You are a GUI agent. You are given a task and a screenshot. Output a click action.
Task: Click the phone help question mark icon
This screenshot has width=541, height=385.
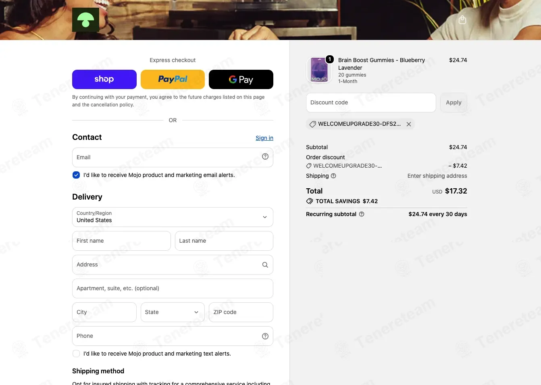(265, 336)
